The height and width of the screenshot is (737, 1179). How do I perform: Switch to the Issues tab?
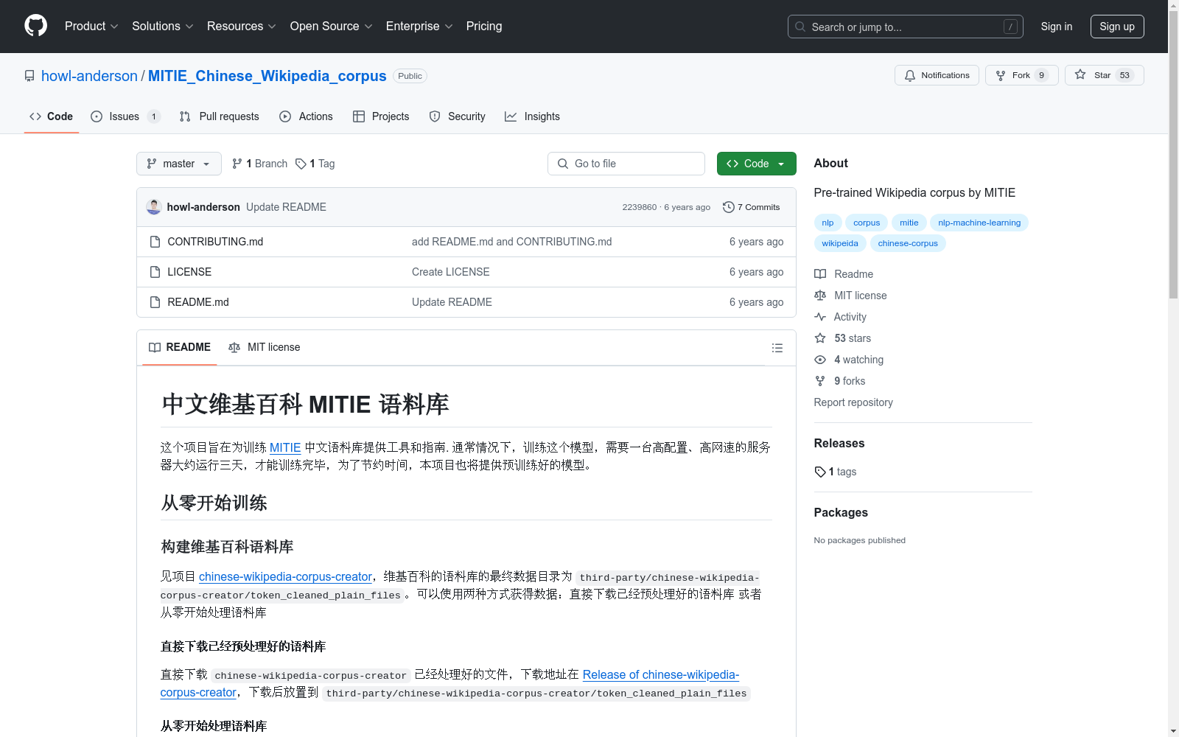point(125,116)
